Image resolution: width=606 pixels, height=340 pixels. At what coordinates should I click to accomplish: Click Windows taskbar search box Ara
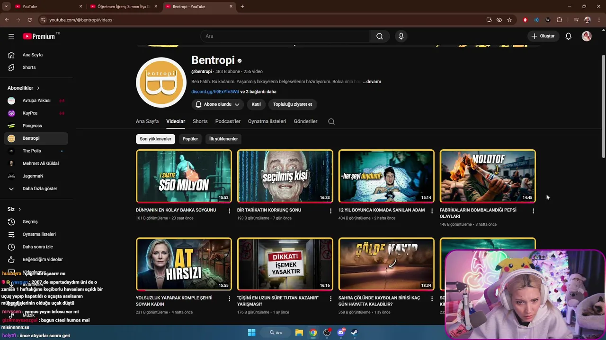[276, 332]
